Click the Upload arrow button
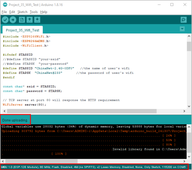 click(13, 20)
